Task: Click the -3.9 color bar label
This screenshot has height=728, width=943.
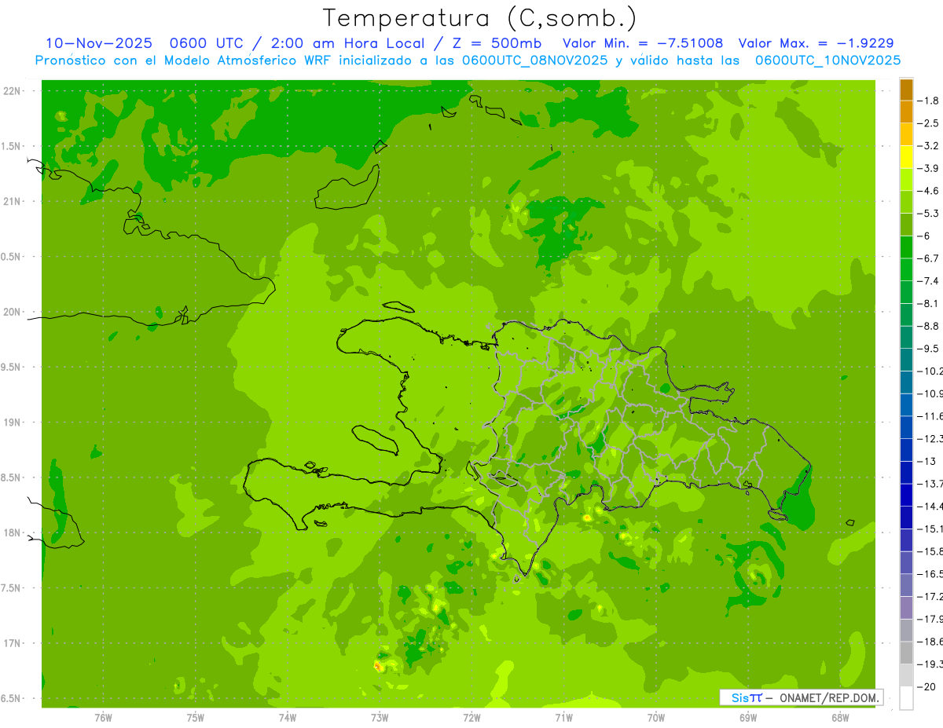Action: pyautogui.click(x=928, y=168)
